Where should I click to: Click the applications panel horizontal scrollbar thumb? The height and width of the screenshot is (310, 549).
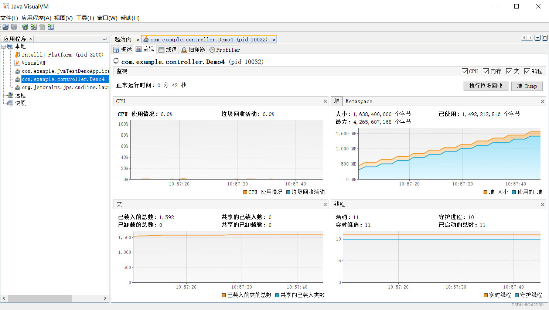click(40, 298)
